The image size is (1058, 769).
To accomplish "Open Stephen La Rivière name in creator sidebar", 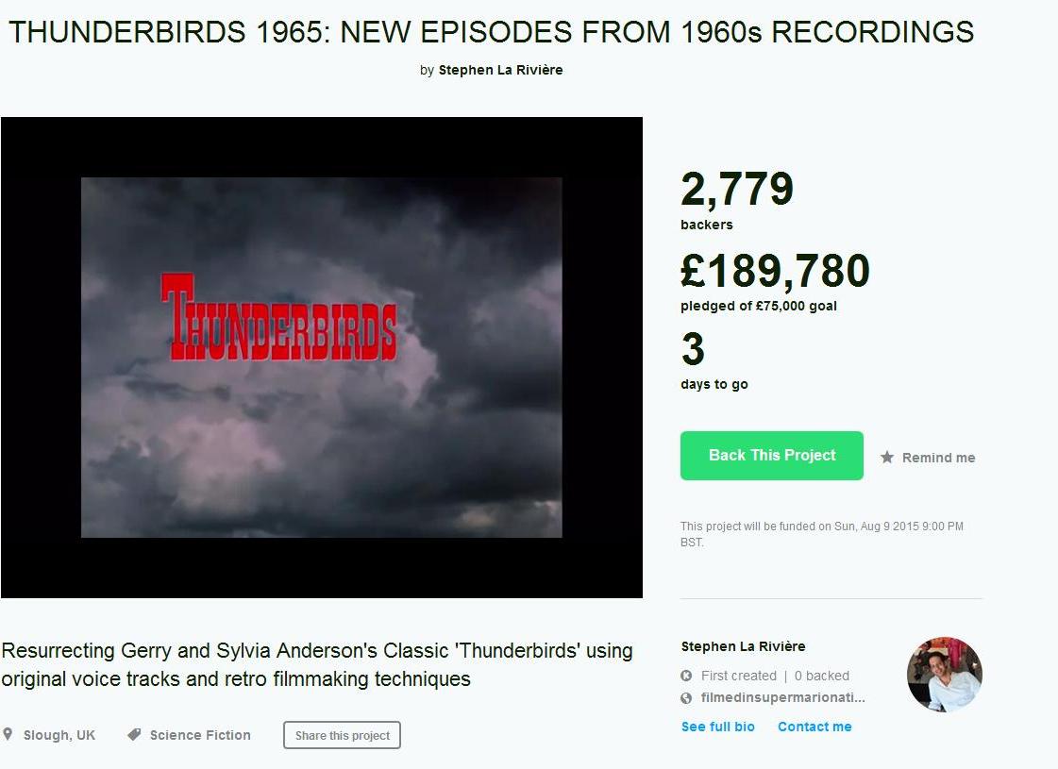I will (743, 646).
